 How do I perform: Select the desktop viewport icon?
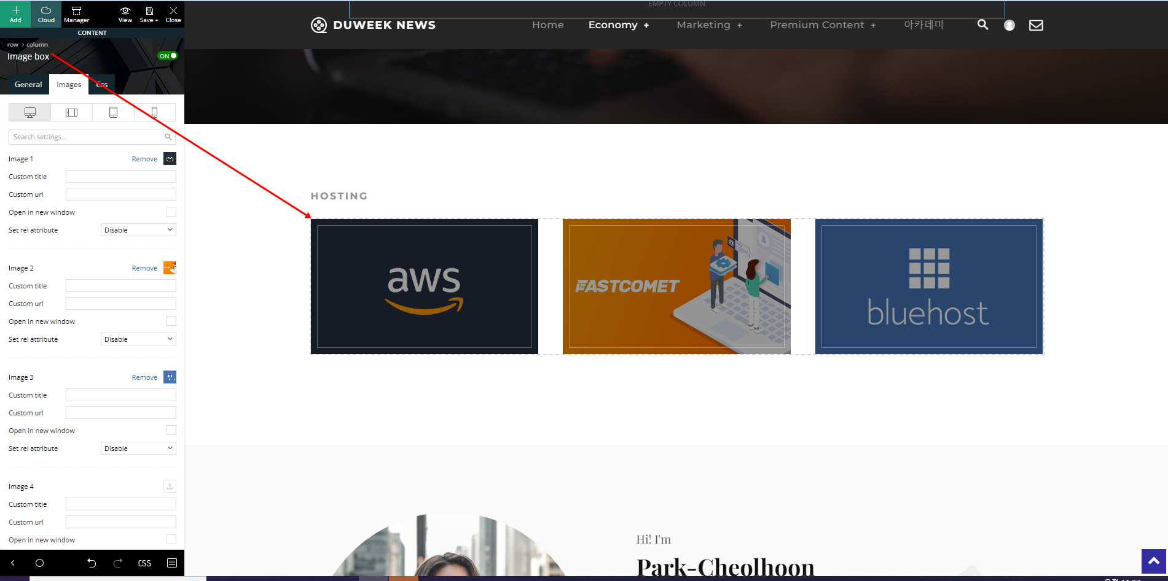[x=30, y=112]
